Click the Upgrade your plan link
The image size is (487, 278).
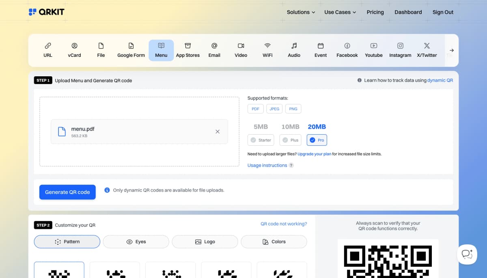tap(315, 154)
